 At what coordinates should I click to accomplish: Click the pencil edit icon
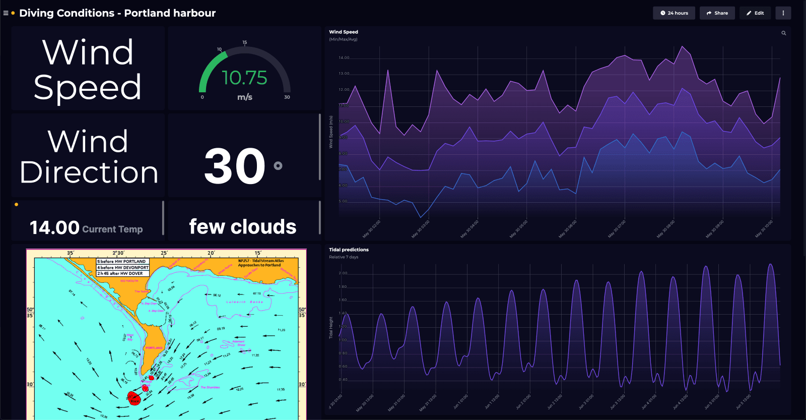[749, 13]
